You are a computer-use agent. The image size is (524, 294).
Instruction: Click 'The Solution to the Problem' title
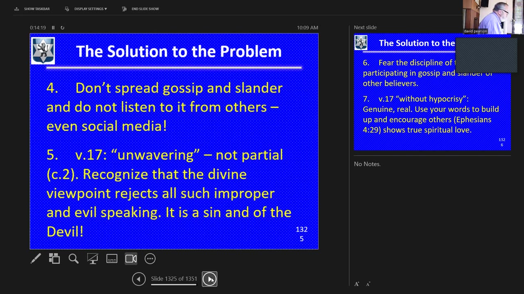tap(179, 51)
